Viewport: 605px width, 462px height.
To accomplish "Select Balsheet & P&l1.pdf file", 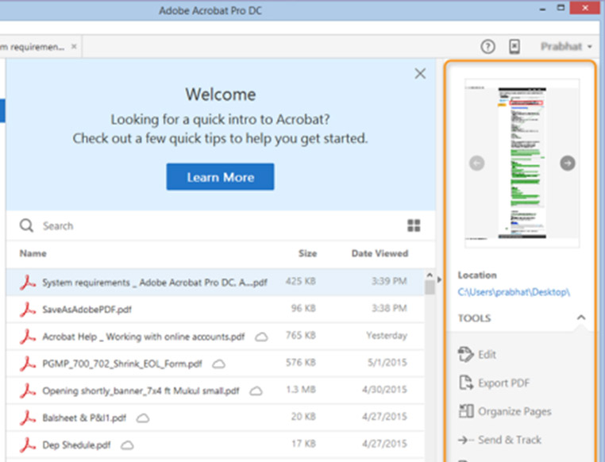I will point(215,418).
